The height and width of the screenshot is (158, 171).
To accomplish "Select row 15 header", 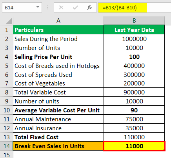I will tap(7, 155).
